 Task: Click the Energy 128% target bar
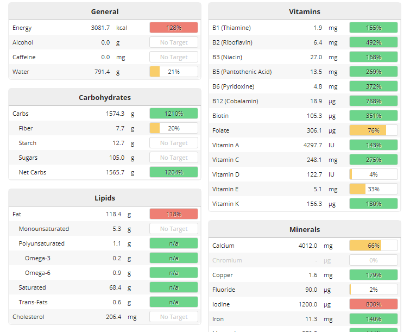tap(174, 28)
